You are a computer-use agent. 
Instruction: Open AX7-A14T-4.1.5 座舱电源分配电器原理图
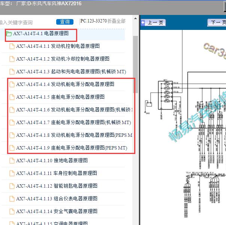60,97
